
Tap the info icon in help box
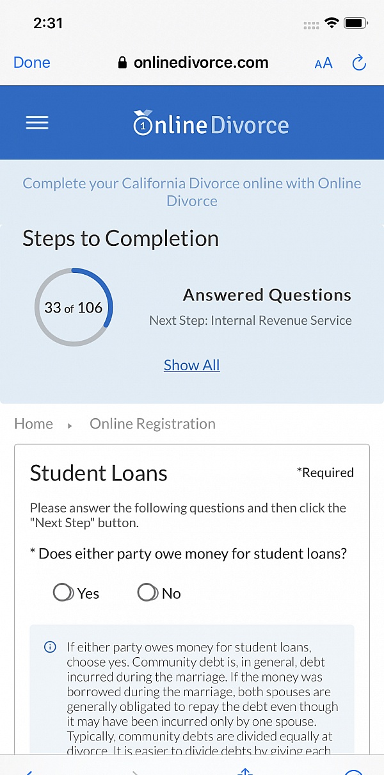coord(50,647)
